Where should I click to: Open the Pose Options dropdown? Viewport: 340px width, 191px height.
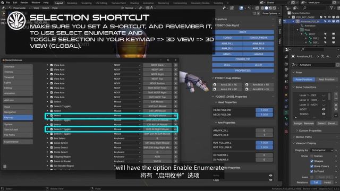click(271, 13)
